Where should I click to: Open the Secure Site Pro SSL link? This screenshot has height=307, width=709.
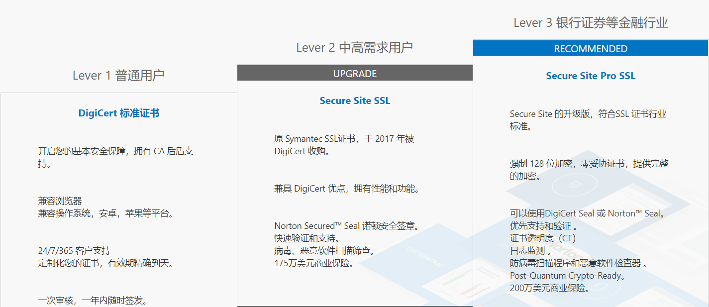pos(591,76)
